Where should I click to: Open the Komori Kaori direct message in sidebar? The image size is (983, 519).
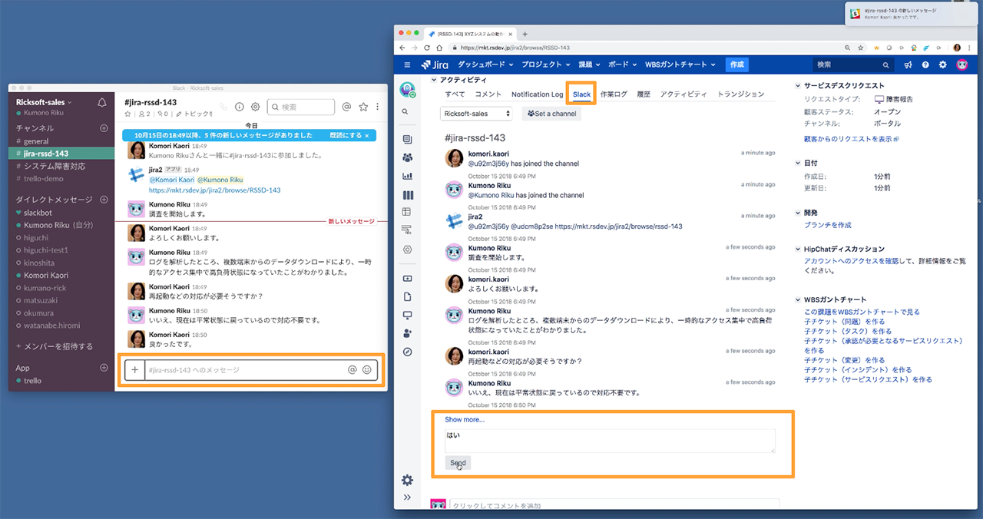[x=46, y=275]
